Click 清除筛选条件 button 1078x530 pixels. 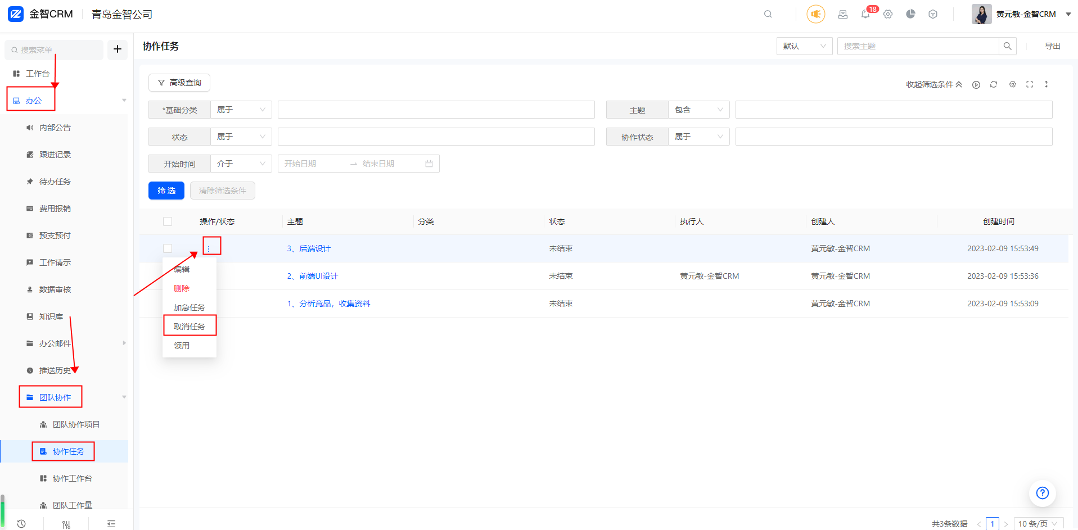(x=223, y=191)
